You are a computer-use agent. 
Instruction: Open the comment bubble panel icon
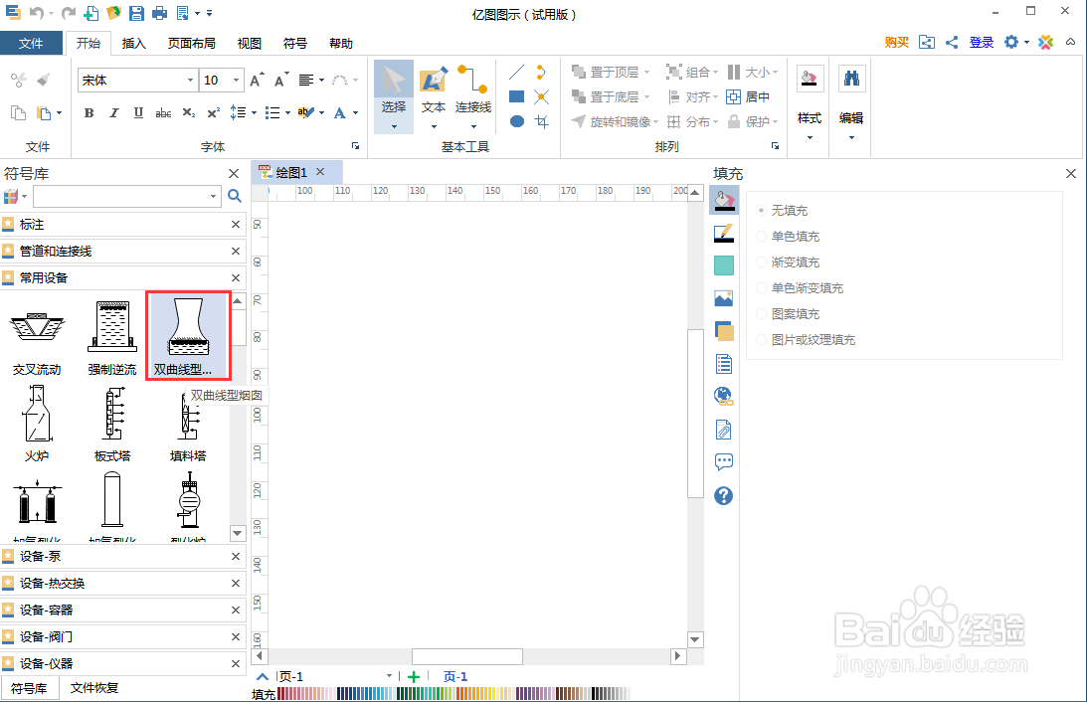724,461
